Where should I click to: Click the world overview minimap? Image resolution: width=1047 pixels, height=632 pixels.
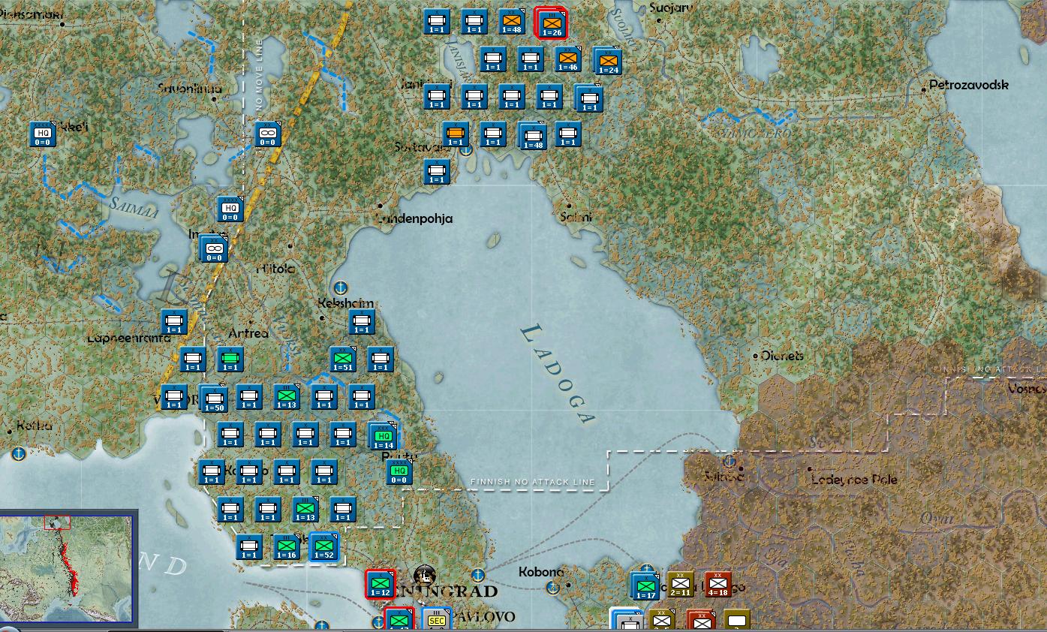tap(68, 569)
